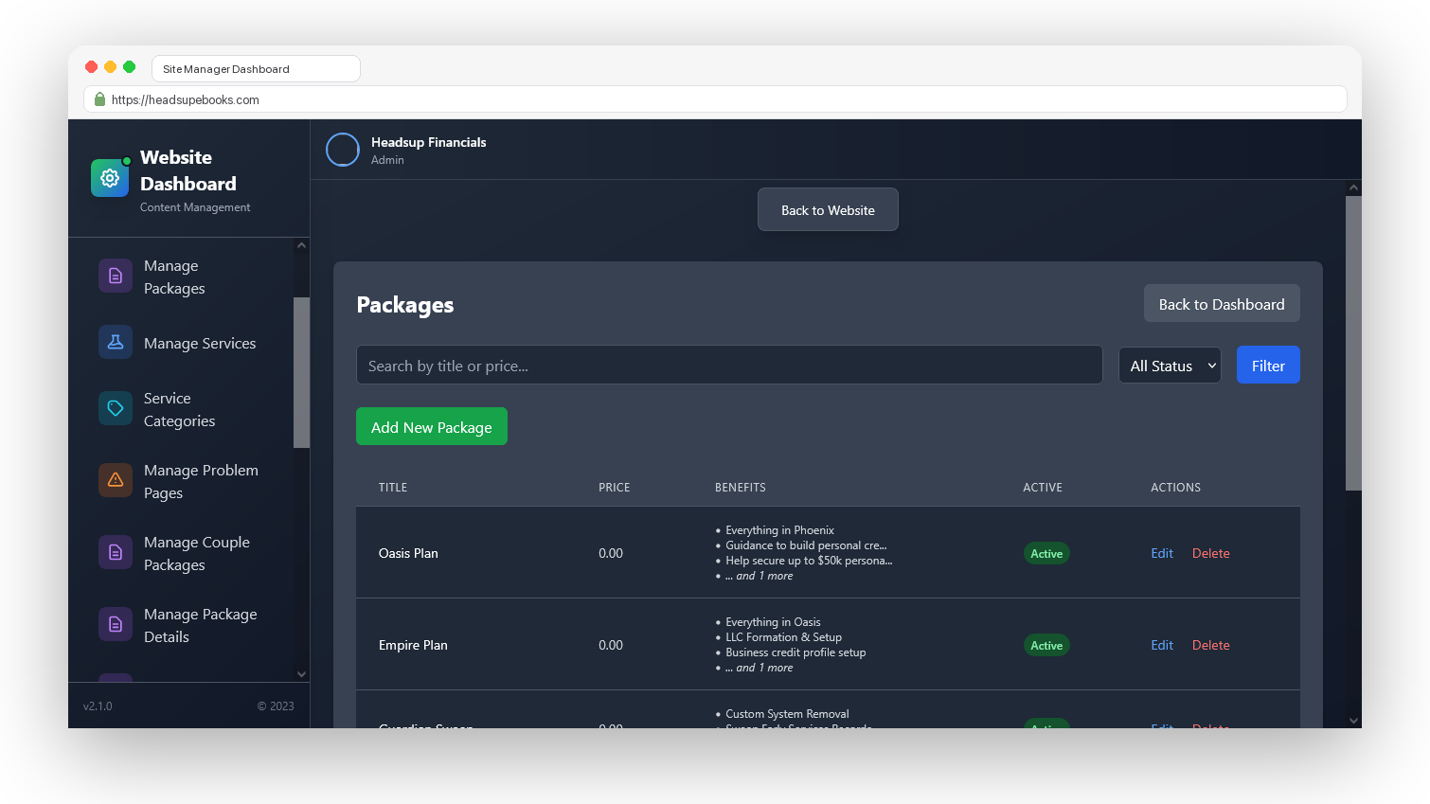1430x804 pixels.
Task: Click the Manage Package Details document icon
Action: point(116,624)
